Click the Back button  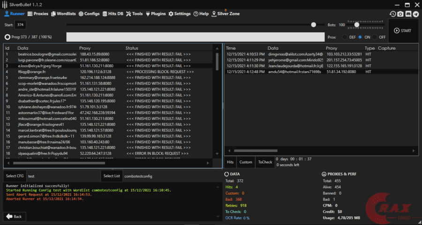pyautogui.click(x=15, y=217)
